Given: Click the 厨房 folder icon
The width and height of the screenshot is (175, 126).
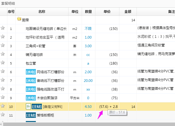Looking at the screenshot, I should pos(19,19).
